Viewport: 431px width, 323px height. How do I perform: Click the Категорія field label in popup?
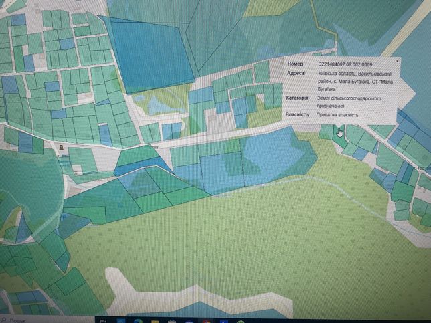pos(297,98)
